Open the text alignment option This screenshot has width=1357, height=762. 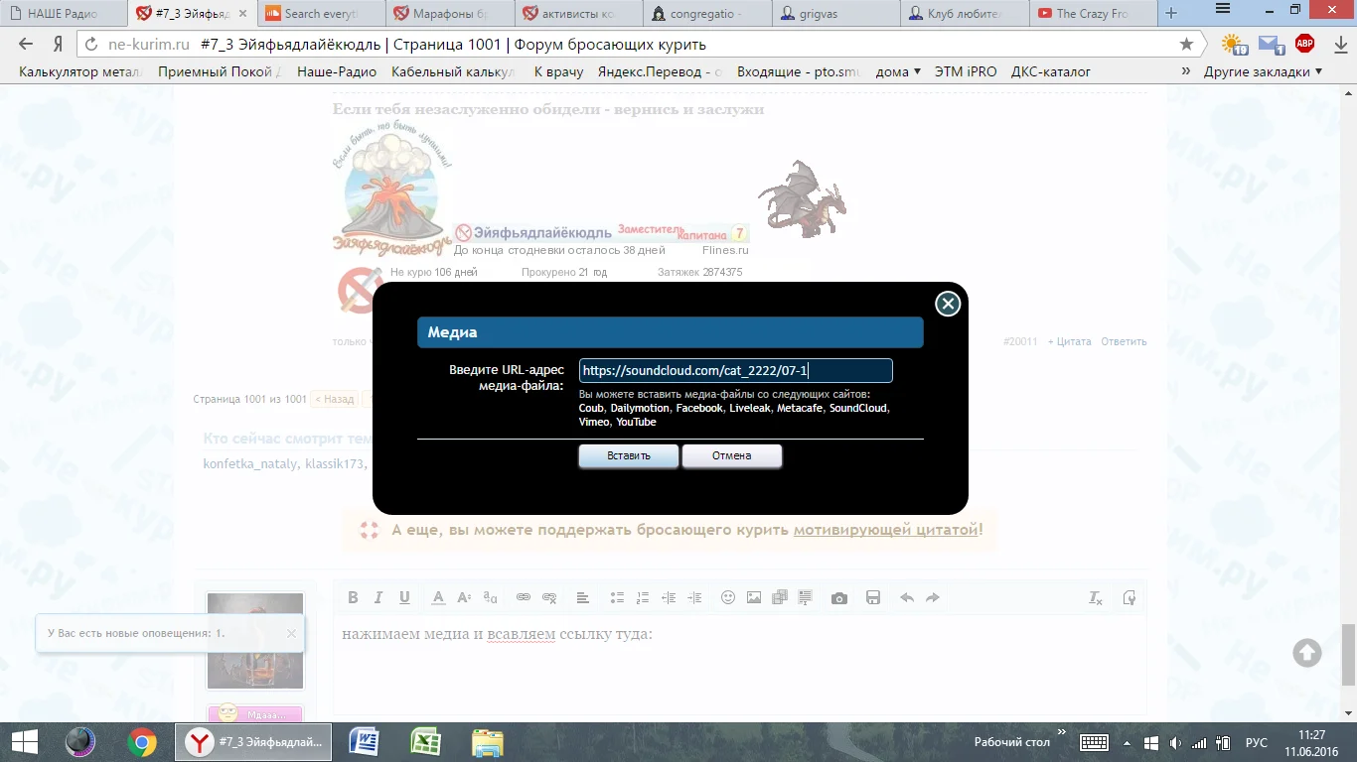pos(583,597)
